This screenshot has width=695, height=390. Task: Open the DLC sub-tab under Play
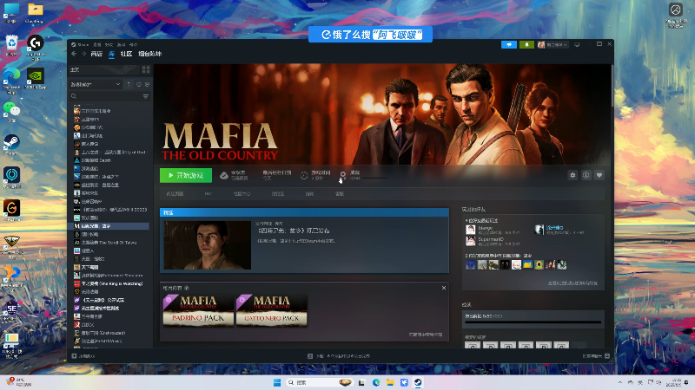point(208,193)
